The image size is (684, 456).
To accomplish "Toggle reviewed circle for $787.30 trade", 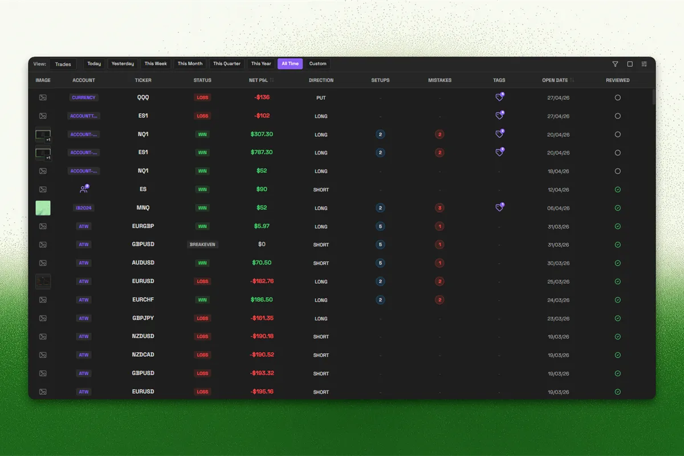I will (x=618, y=153).
